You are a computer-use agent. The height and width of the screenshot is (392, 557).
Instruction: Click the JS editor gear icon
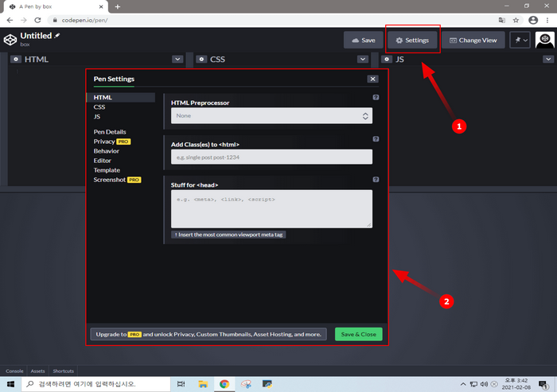pyautogui.click(x=386, y=60)
